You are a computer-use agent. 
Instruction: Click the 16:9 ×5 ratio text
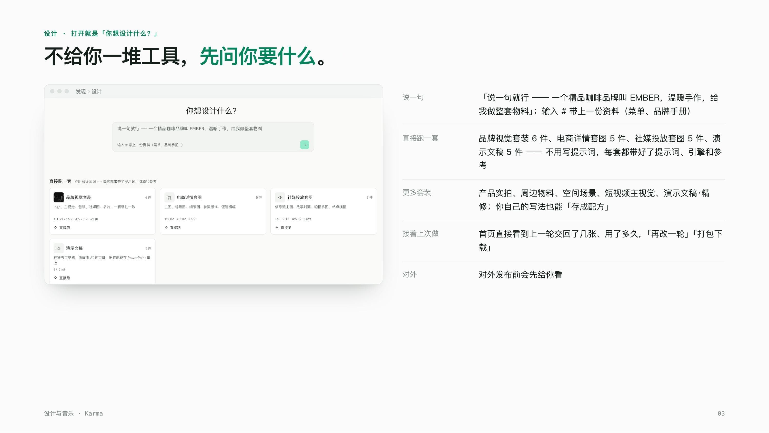click(x=59, y=270)
